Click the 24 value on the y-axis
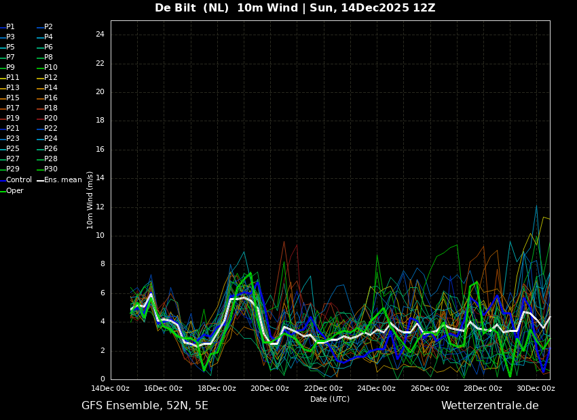 [100, 35]
